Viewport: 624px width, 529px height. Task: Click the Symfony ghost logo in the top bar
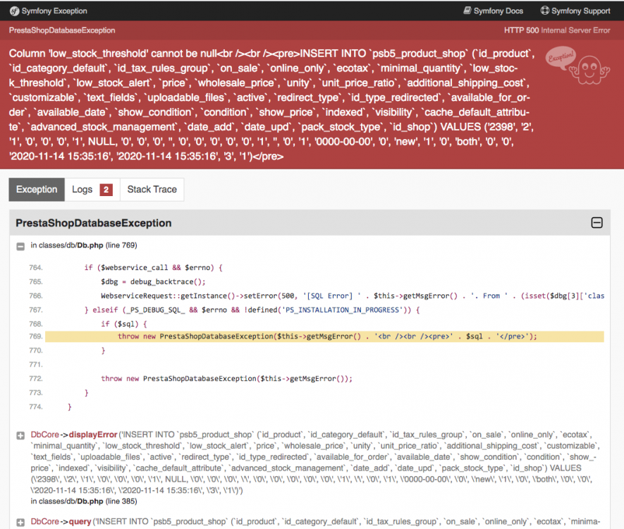tap(13, 11)
